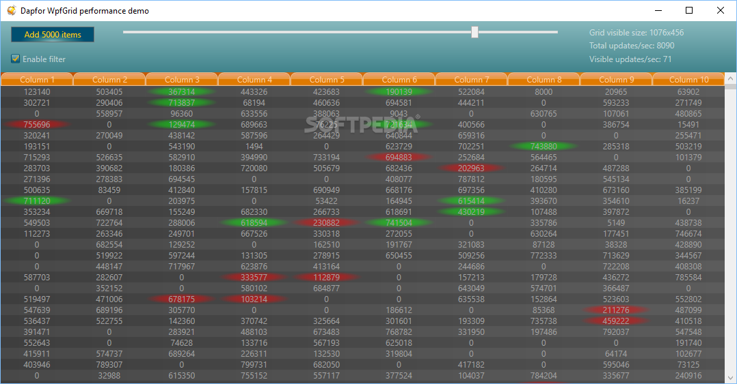The width and height of the screenshot is (737, 384).
Task: Click the Column 8 header
Action: point(544,80)
